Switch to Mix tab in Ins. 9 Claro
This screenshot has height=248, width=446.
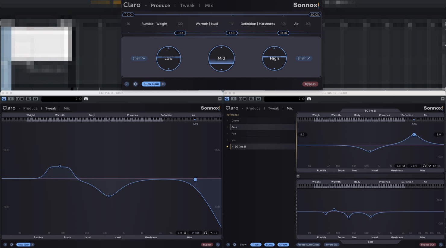pyautogui.click(x=67, y=108)
